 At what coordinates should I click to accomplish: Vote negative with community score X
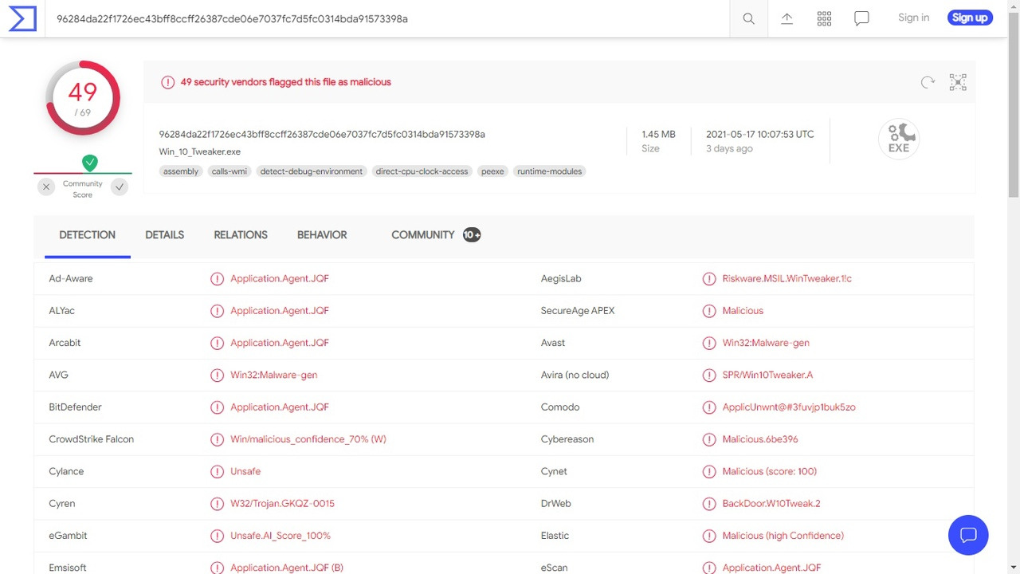tap(46, 187)
